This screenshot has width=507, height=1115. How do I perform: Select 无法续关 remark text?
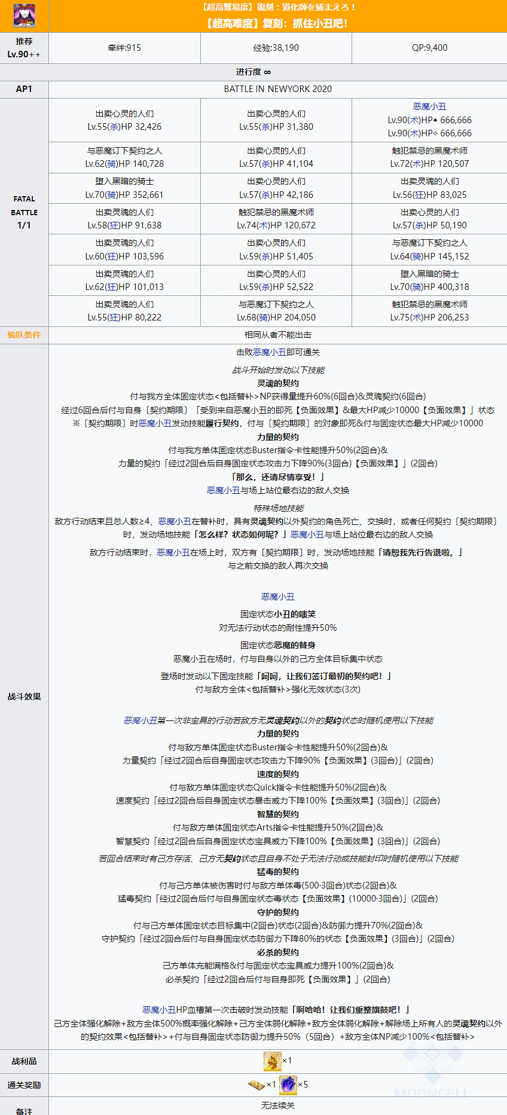278,1105
